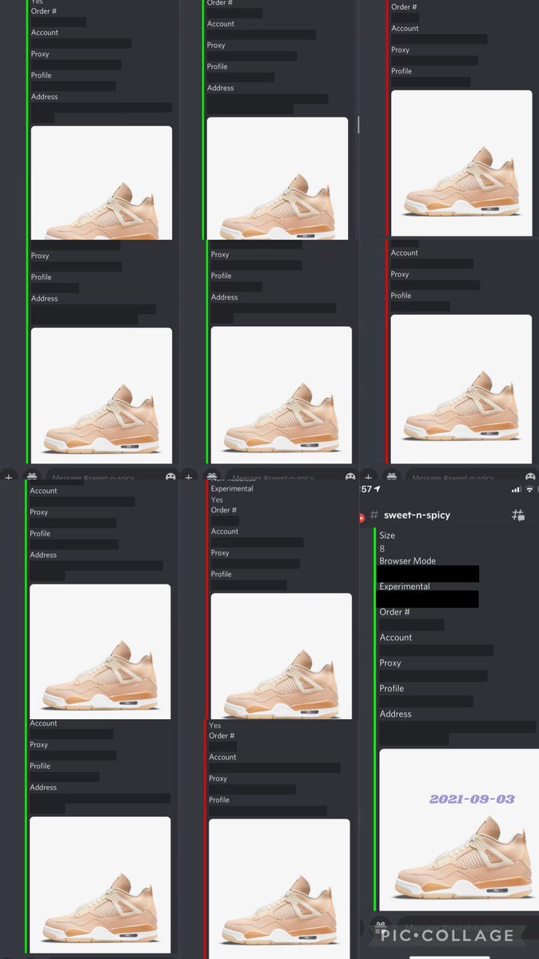Screen dimensions: 539x959
Task: Tap the cellular signal bars in status bar
Action: click(x=516, y=489)
